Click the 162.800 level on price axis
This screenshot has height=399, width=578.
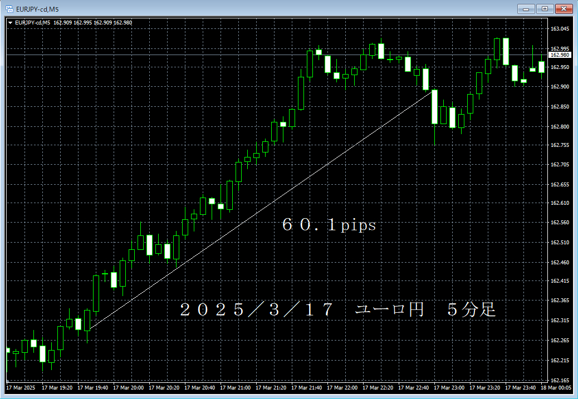click(559, 127)
